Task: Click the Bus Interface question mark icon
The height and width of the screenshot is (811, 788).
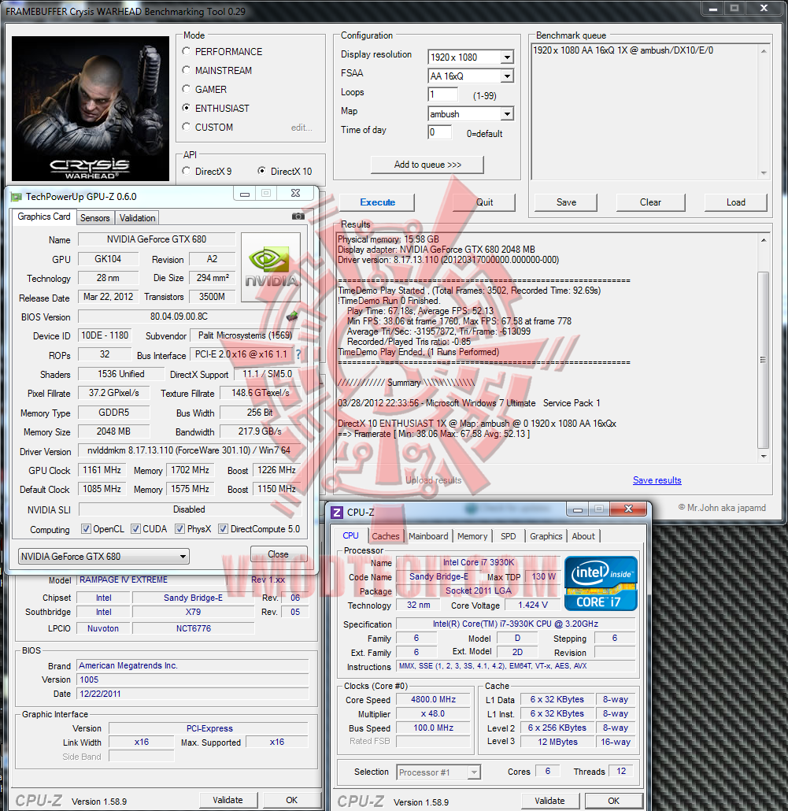Action: click(298, 354)
